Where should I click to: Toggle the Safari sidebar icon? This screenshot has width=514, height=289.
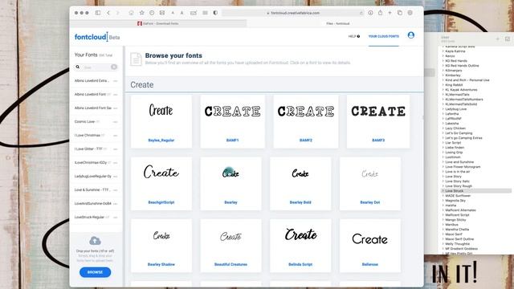pyautogui.click(x=98, y=13)
